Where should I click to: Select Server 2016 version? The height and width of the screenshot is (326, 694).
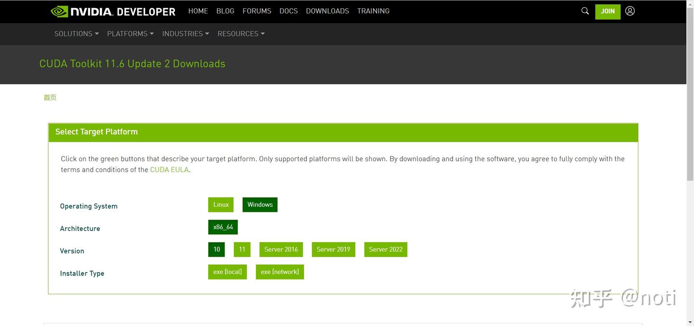click(281, 249)
